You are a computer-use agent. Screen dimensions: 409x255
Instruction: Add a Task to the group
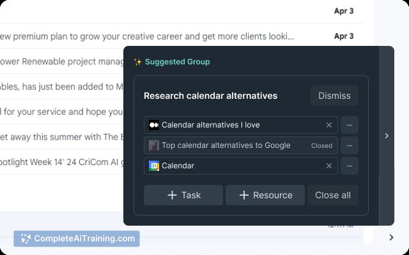(x=183, y=195)
